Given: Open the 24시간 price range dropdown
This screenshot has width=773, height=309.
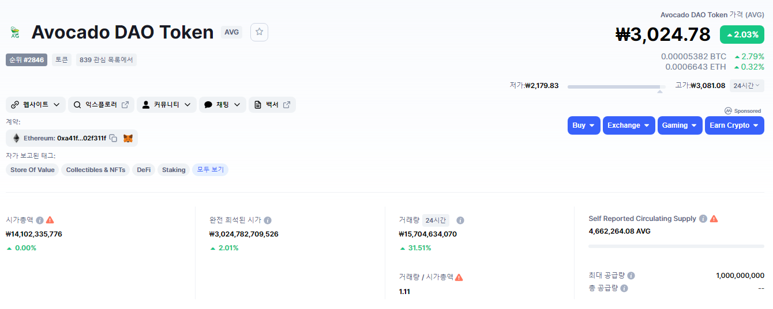Looking at the screenshot, I should click(x=746, y=86).
